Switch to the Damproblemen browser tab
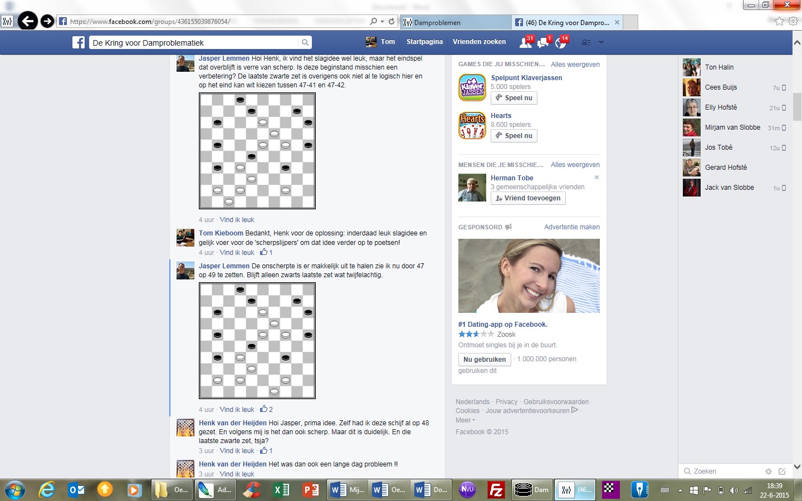The image size is (802, 501). click(454, 22)
